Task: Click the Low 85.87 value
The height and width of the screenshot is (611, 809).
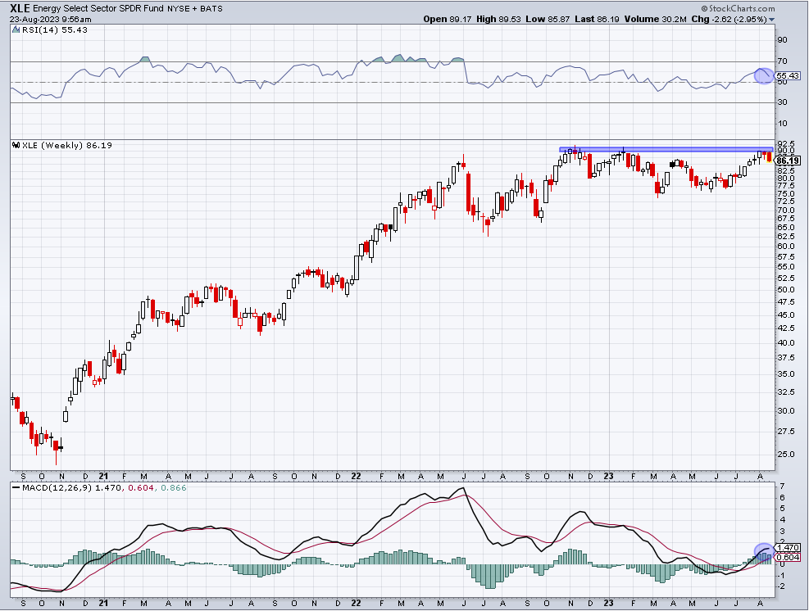Action: (548, 19)
